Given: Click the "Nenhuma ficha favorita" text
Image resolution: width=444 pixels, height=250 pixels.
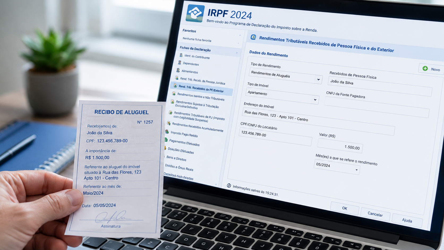Looking at the screenshot, I should click(197, 40).
